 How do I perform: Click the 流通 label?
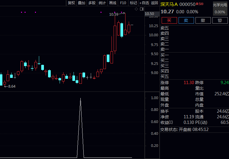click(199, 117)
